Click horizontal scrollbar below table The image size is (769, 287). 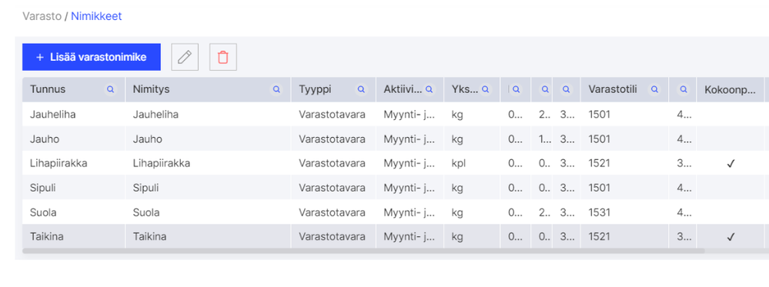pos(363,251)
